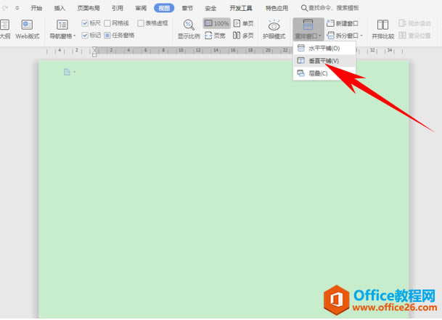The height and width of the screenshot is (320, 442).
Task: Toggle the 标记 markup checkbox
Action: tap(85, 36)
